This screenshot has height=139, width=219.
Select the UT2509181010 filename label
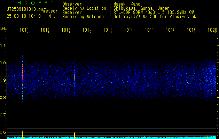[25, 9]
